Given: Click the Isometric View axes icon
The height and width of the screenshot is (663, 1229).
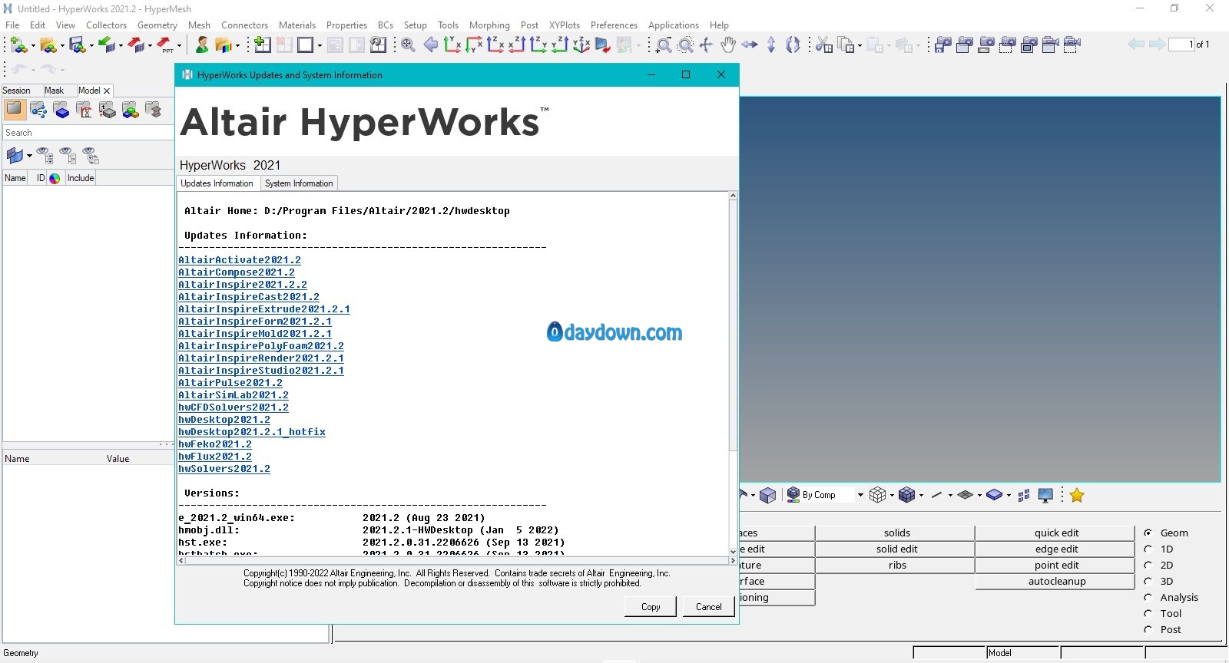Looking at the screenshot, I should (581, 45).
